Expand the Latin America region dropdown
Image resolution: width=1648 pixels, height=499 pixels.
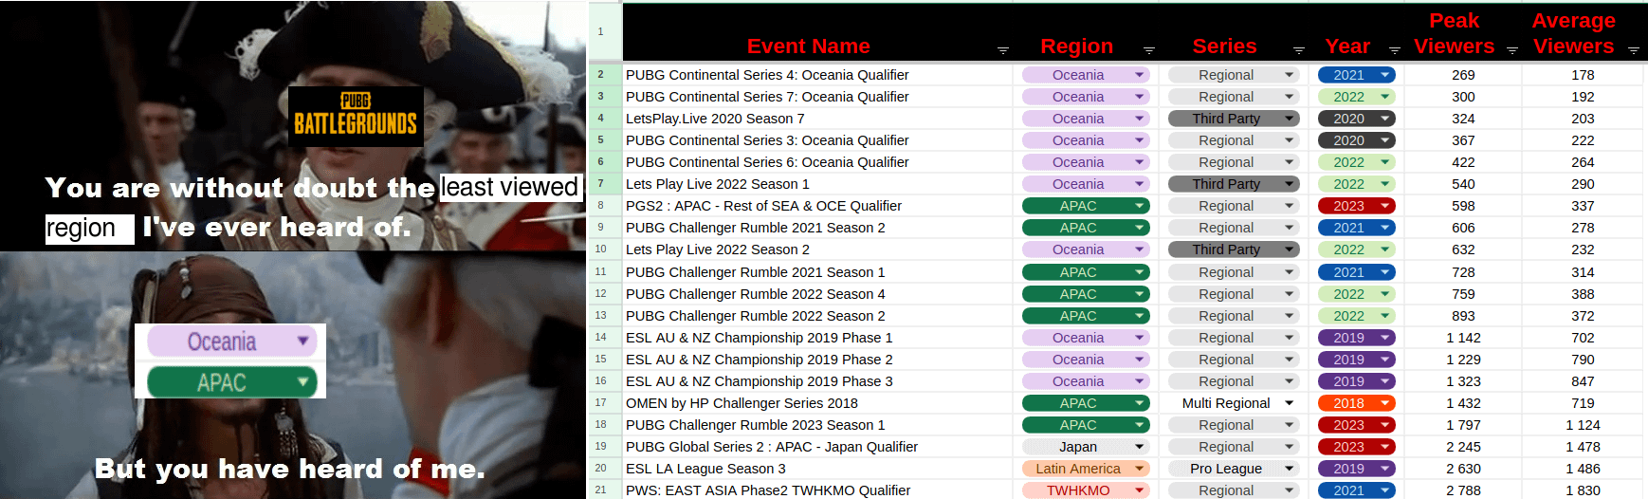(1139, 469)
